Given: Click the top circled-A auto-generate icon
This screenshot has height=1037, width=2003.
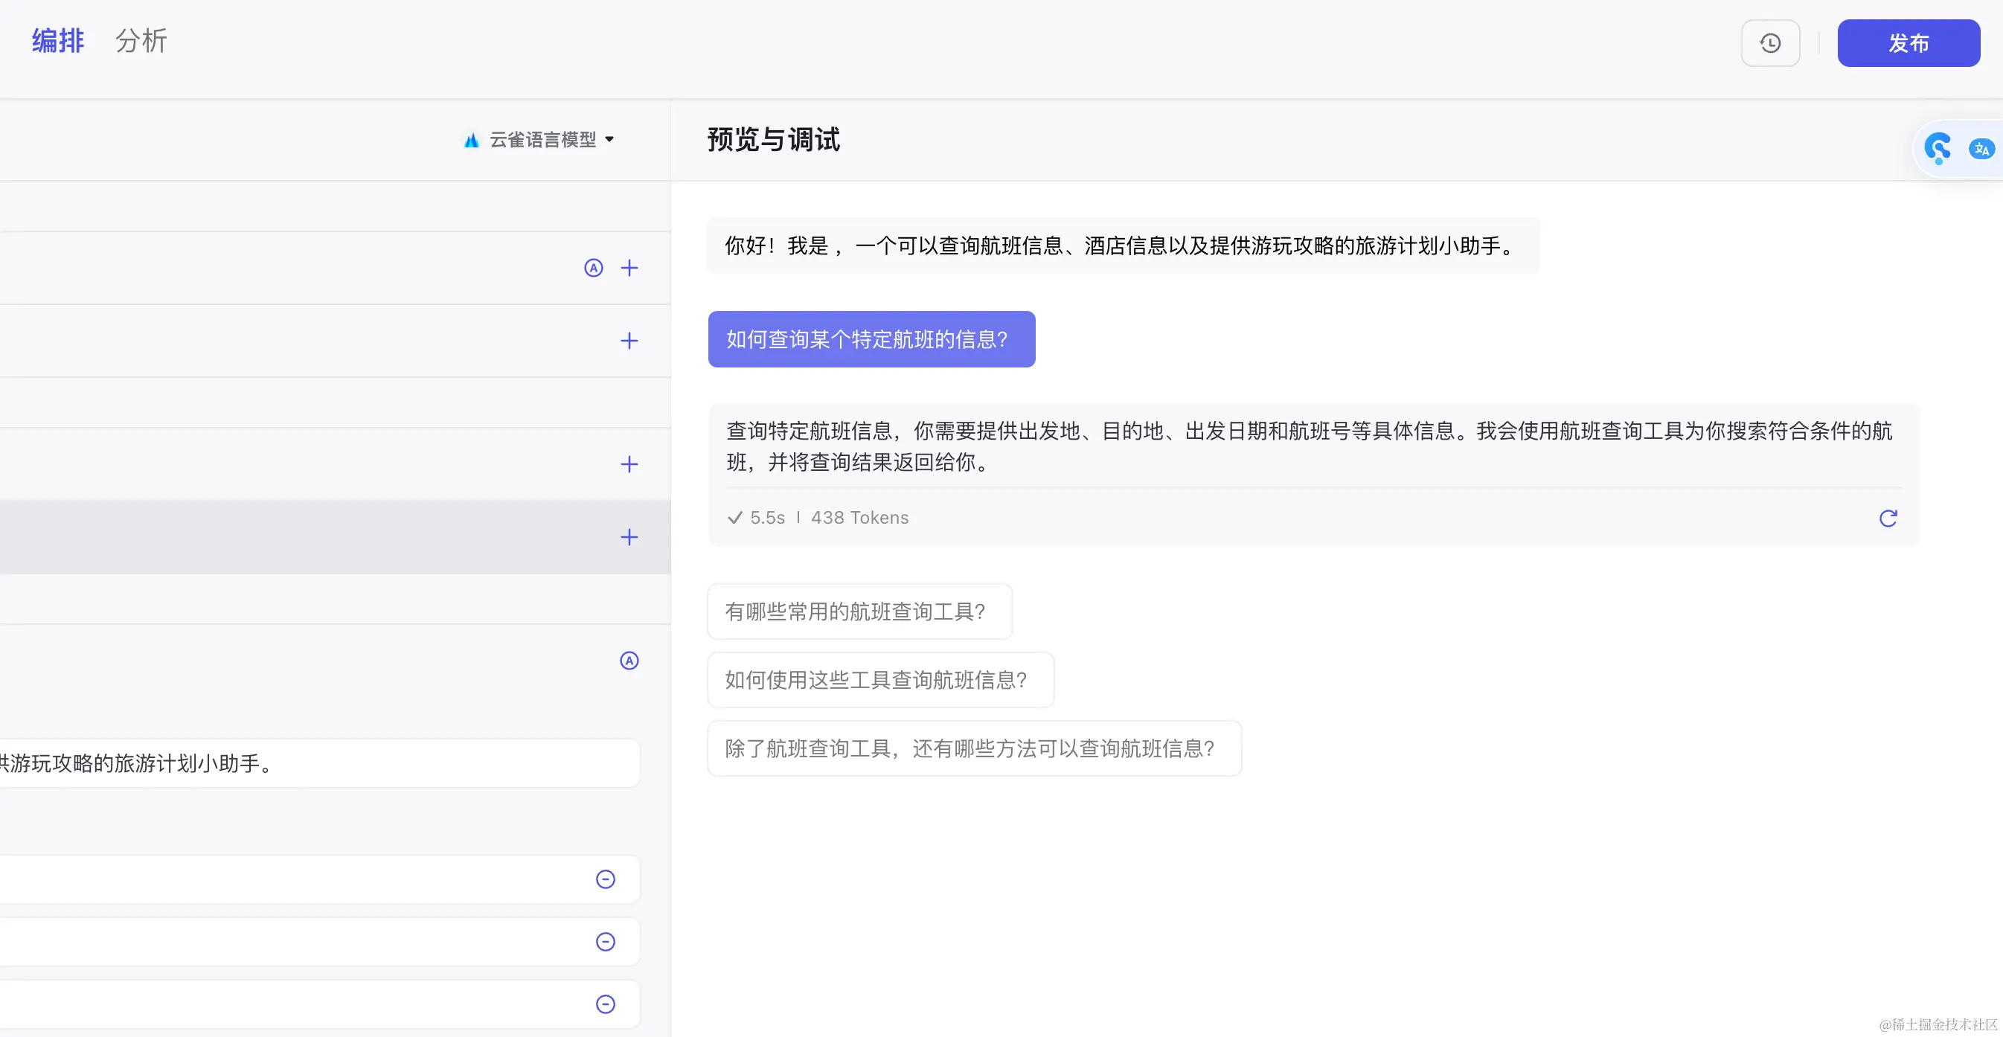Looking at the screenshot, I should click(x=593, y=269).
